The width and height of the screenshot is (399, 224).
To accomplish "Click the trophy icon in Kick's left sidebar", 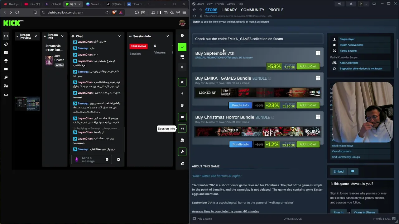I will tap(6, 61).
